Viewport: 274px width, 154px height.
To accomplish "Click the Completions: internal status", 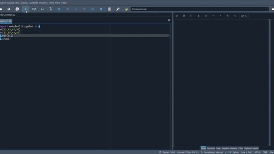I will tap(212, 152).
